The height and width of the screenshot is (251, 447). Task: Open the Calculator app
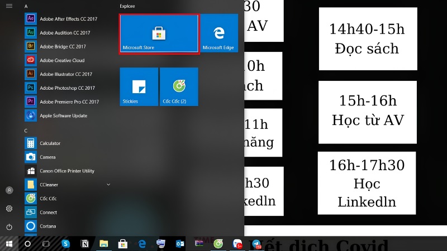tap(67, 143)
